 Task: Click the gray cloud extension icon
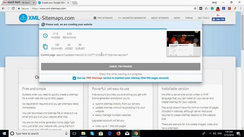(206, 8)
